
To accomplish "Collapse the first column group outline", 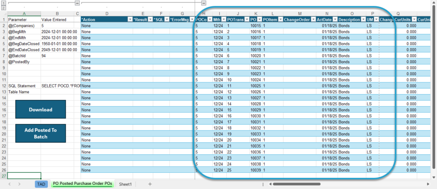I will click(78, 3).
